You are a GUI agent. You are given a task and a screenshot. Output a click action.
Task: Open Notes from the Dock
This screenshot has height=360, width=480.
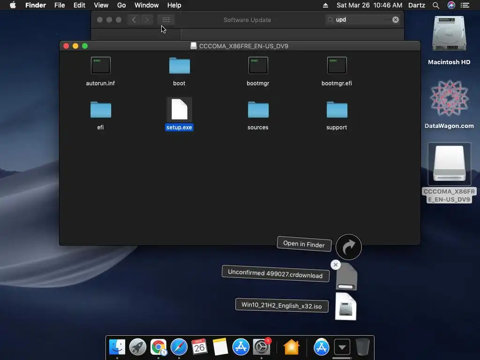click(x=220, y=347)
